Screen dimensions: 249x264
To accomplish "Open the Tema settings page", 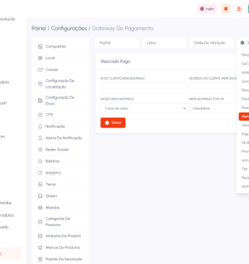I will pos(60,184).
